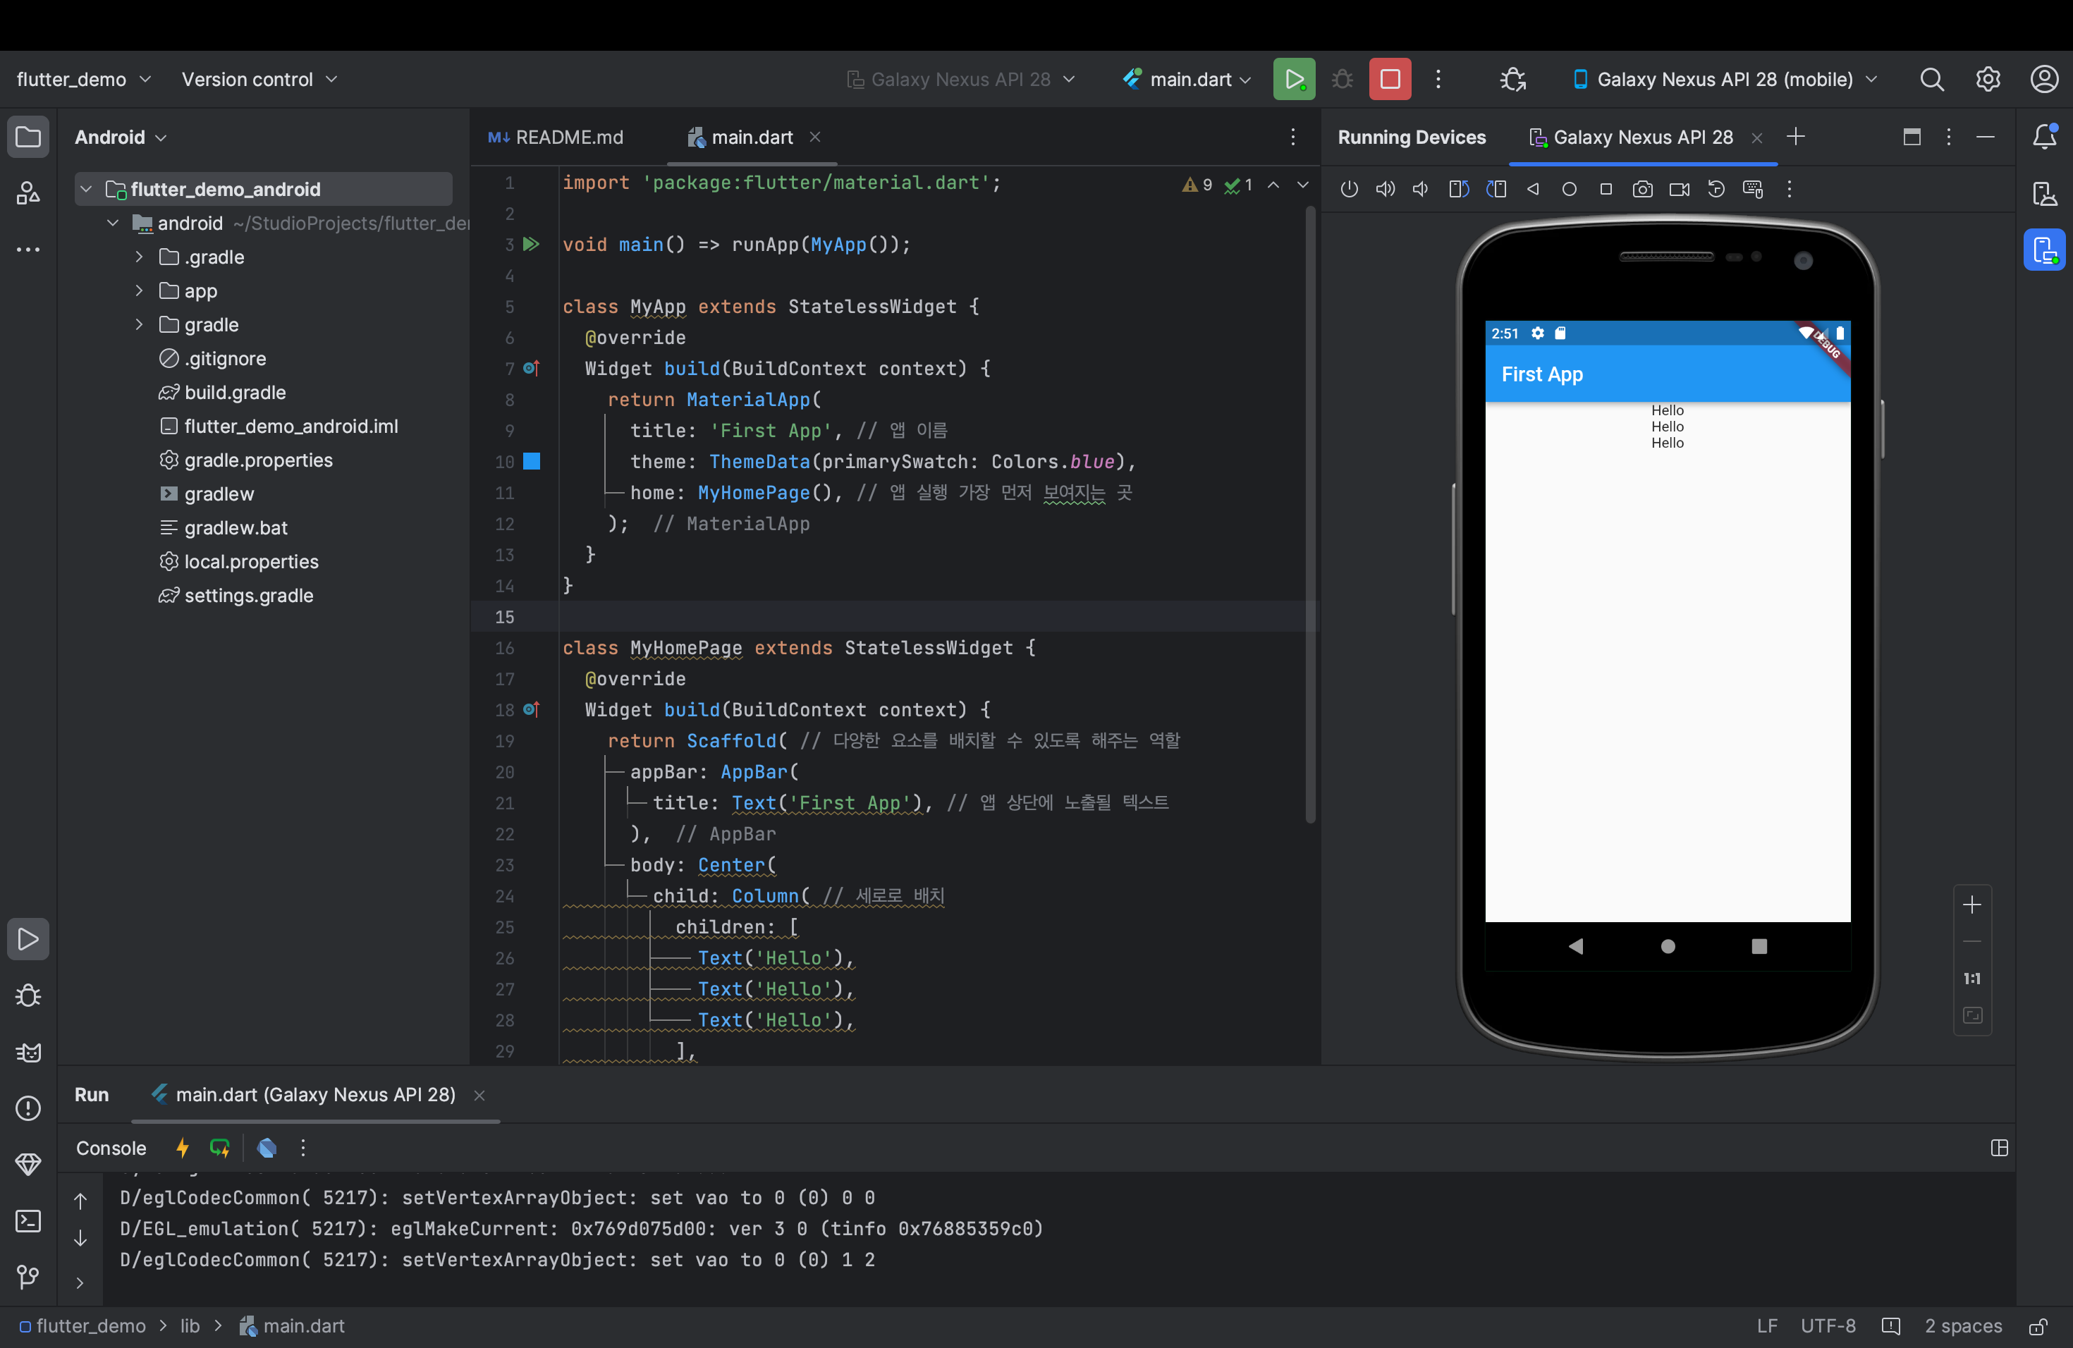
Task: Open the Version control menu
Action: click(259, 79)
